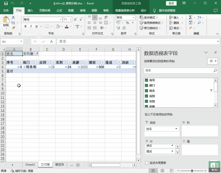Image resolution: width=221 pixels, height=173 pixels.
Task: Click the 登录 sign-in button
Action: [171, 3]
